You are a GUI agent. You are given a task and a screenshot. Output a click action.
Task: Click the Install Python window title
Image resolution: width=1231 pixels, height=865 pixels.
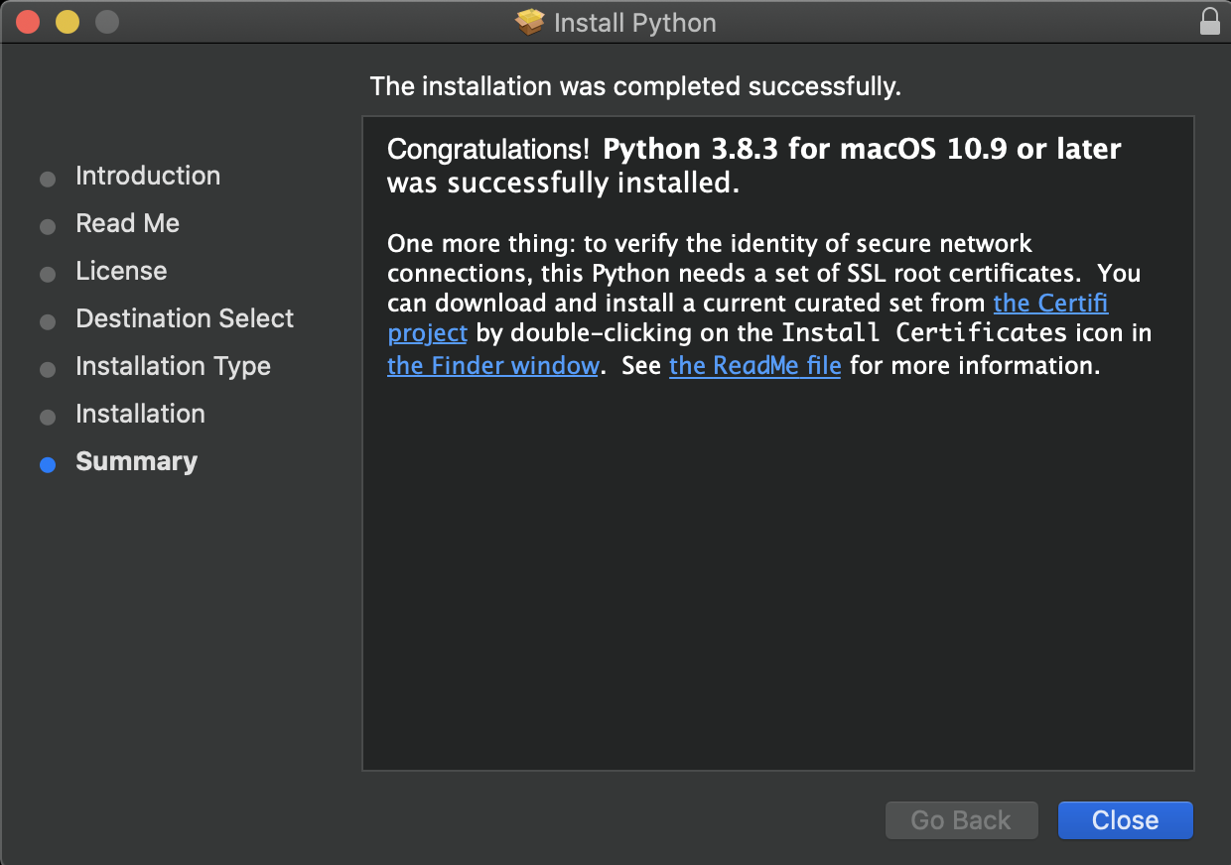pyautogui.click(x=634, y=23)
